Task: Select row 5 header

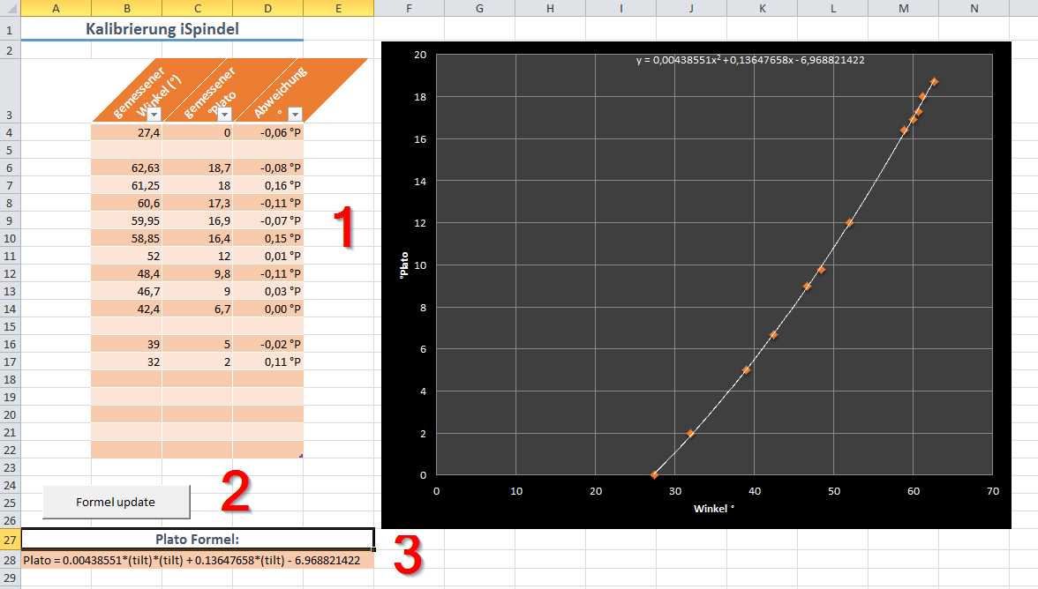Action: point(10,150)
